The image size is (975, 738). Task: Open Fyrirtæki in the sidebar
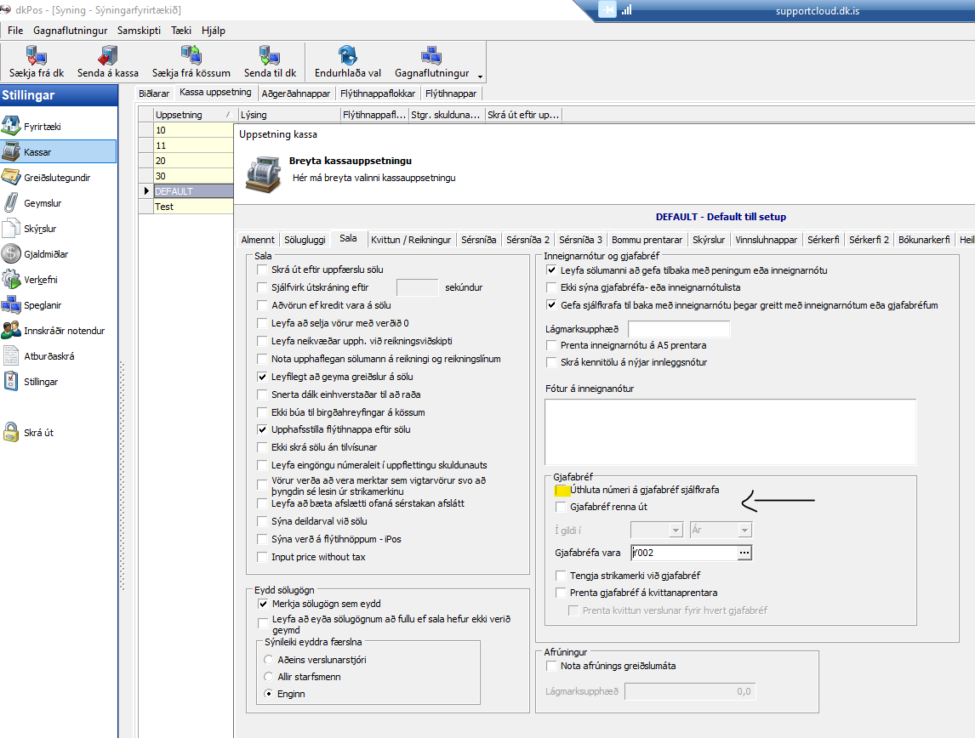[11, 127]
